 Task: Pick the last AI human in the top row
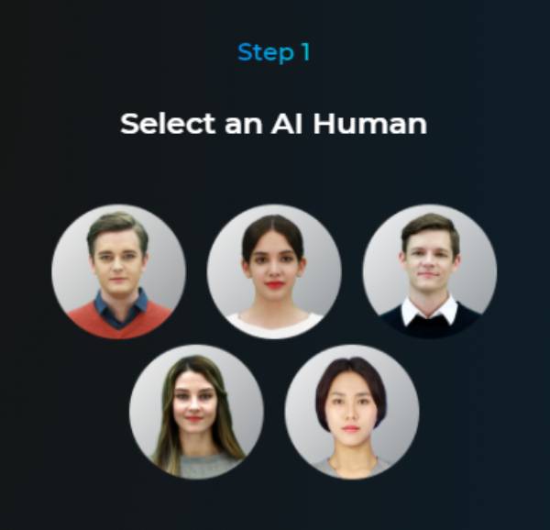tap(430, 271)
